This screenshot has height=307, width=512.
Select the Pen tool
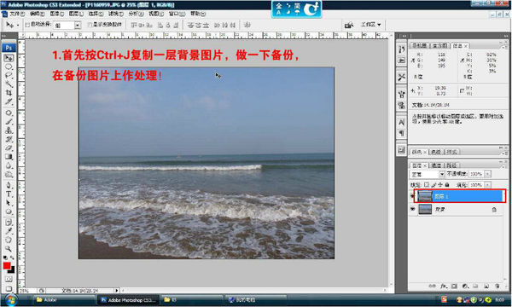pyautogui.click(x=9, y=185)
